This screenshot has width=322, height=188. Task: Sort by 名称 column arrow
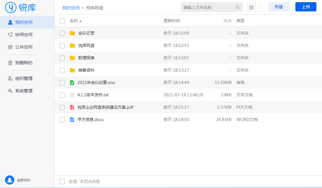tap(80, 21)
